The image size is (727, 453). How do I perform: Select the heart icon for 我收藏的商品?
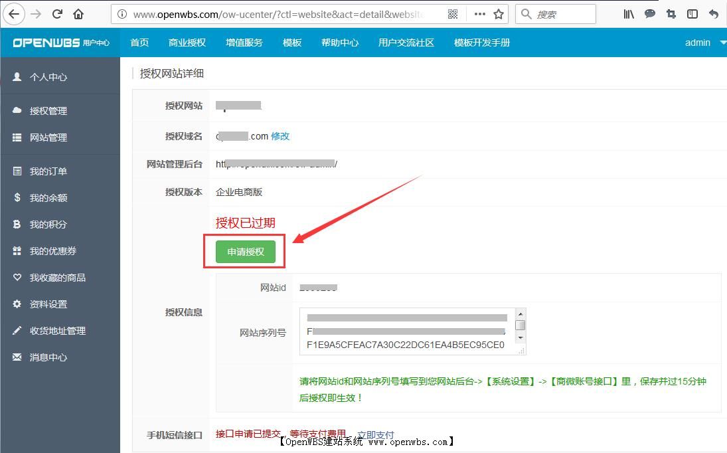(x=17, y=277)
